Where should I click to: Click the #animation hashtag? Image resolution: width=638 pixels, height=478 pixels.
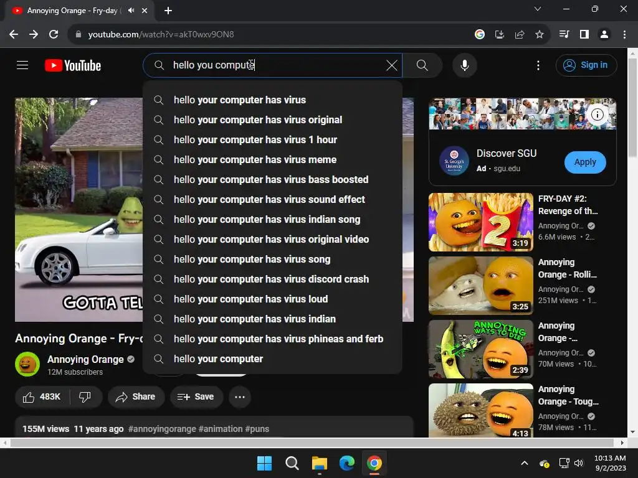tap(221, 429)
